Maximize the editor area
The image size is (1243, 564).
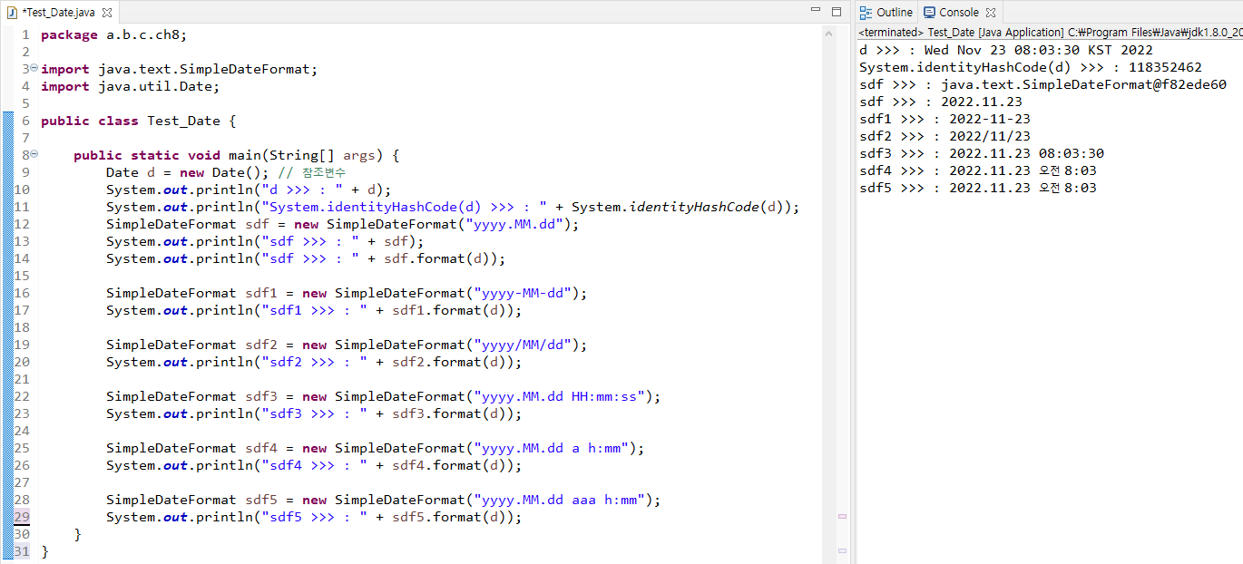[836, 11]
